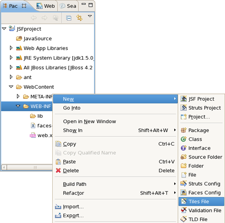Expand the META-INF folder node
This screenshot has width=225, height=223.
[x=18, y=96]
